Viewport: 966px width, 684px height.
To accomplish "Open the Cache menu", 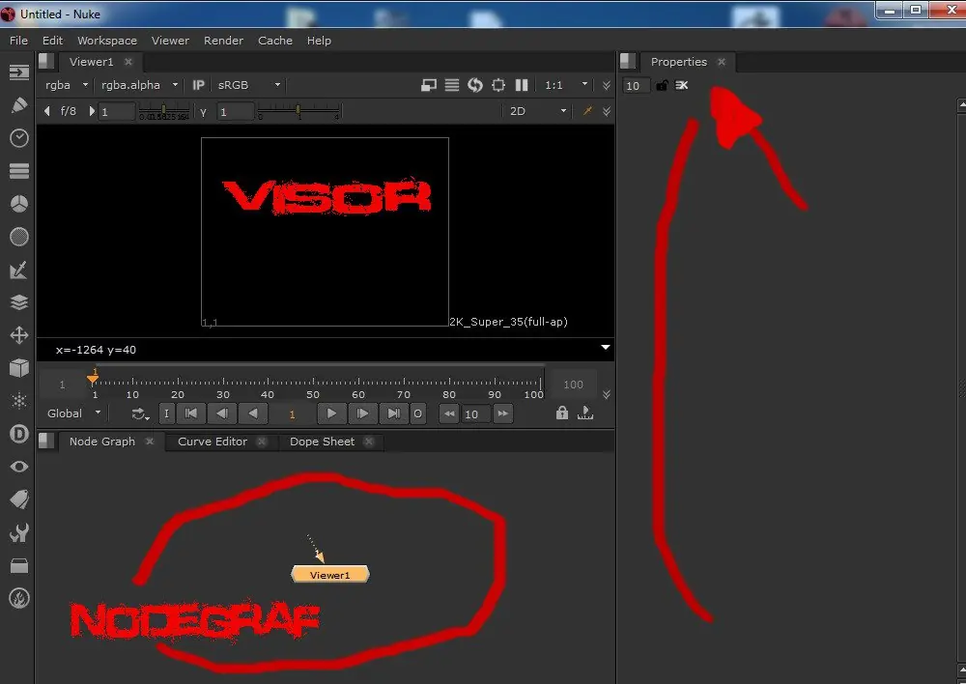I will click(x=275, y=41).
